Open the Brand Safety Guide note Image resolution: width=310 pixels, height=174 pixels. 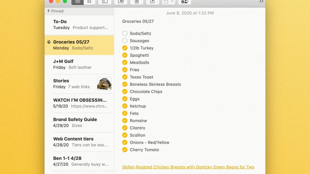tap(79, 122)
